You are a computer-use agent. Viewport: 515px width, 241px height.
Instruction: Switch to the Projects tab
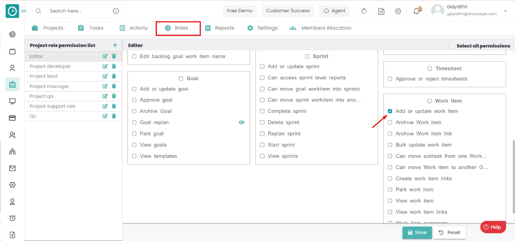click(x=48, y=28)
